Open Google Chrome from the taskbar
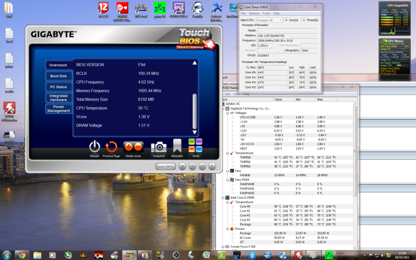This screenshot has height=260, width=416. click(22, 255)
